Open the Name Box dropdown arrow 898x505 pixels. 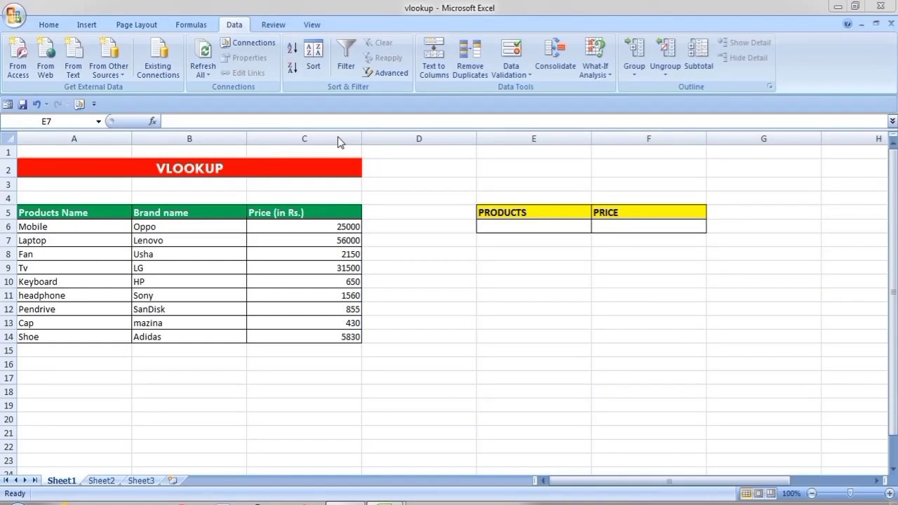pos(98,121)
